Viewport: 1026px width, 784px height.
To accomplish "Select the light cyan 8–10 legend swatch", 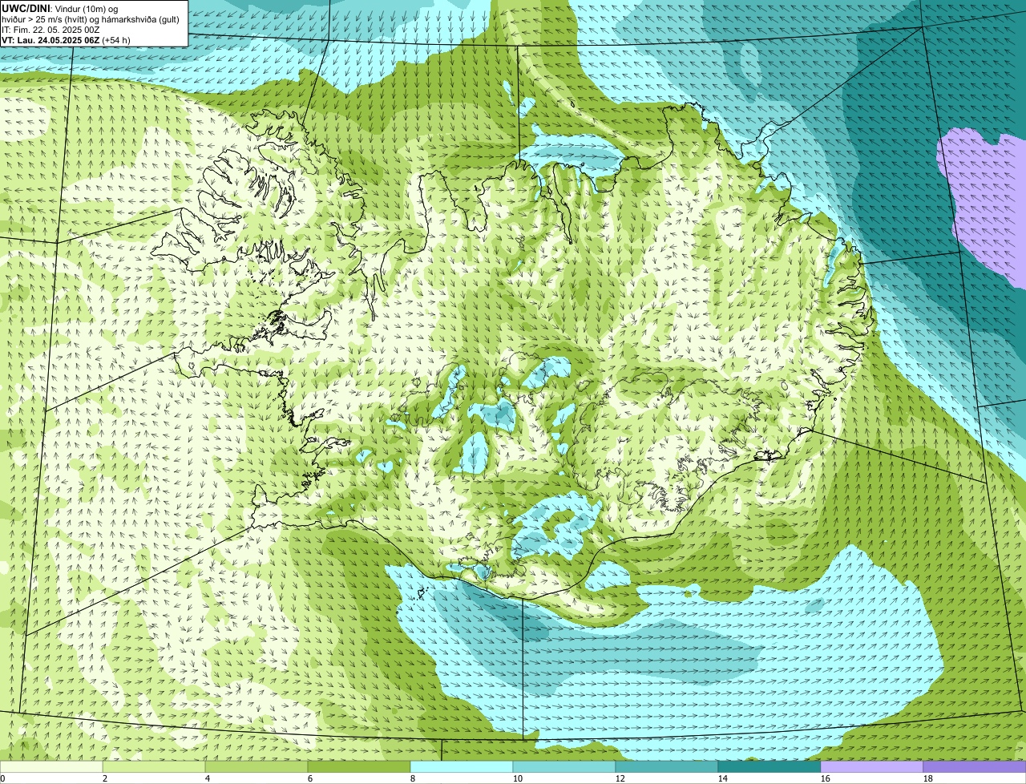I will [x=462, y=766].
